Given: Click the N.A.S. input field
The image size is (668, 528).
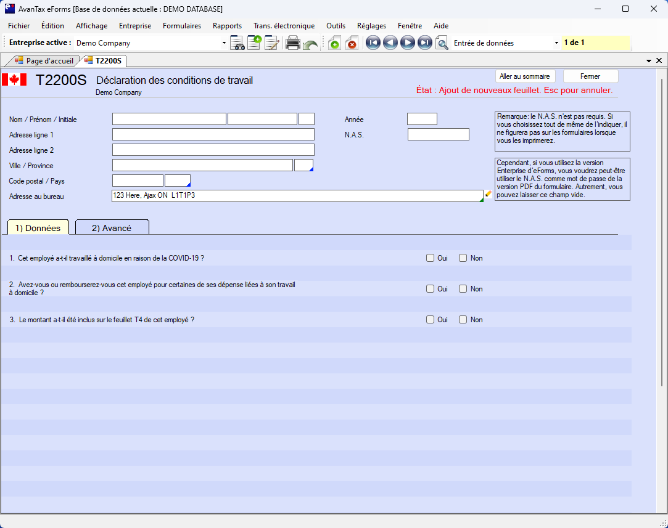Looking at the screenshot, I should [439, 134].
